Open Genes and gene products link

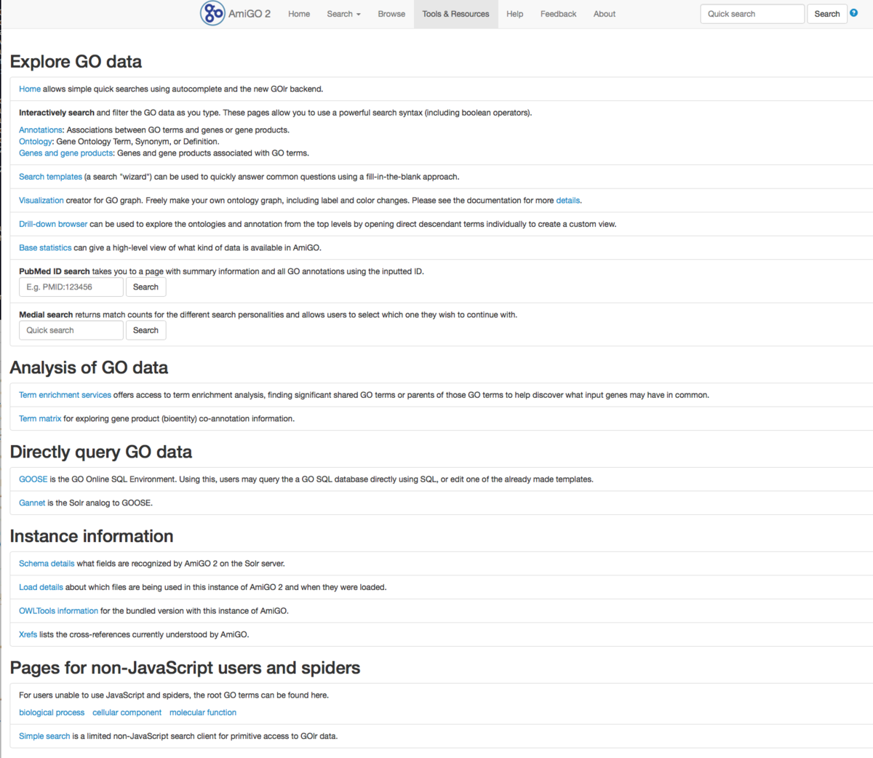tap(66, 153)
